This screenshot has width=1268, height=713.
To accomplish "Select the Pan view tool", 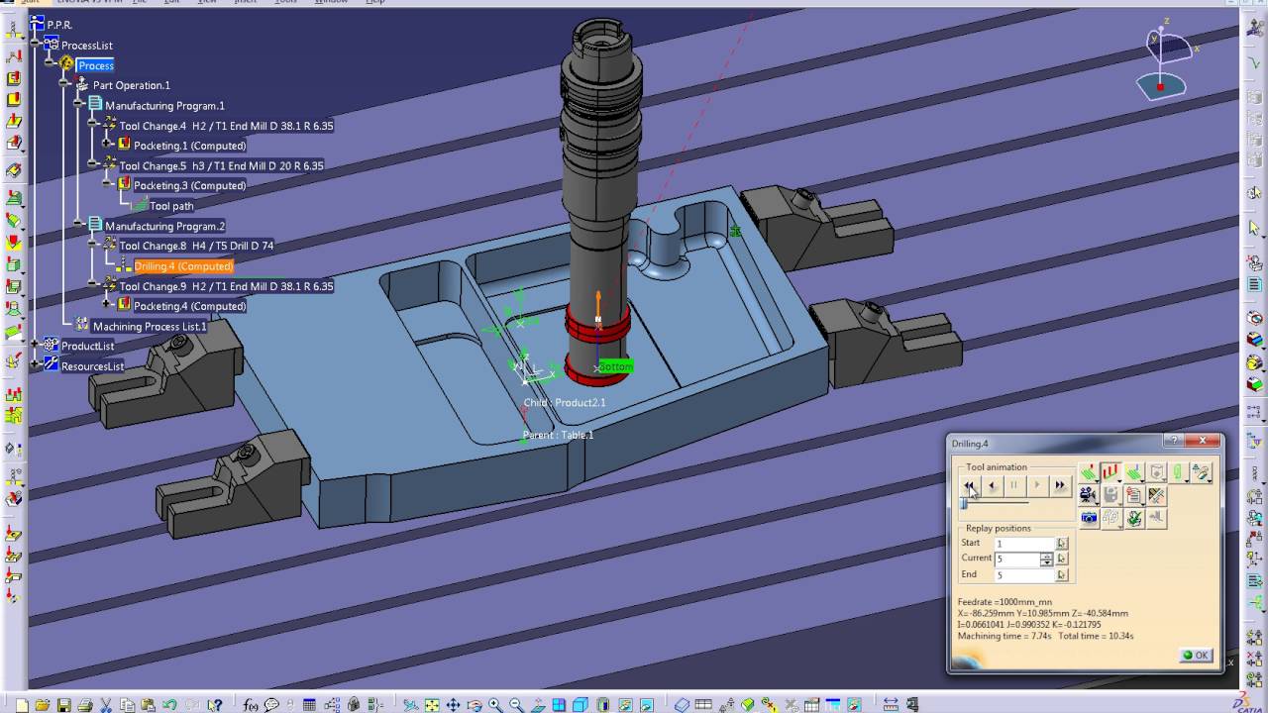I will [x=453, y=705].
